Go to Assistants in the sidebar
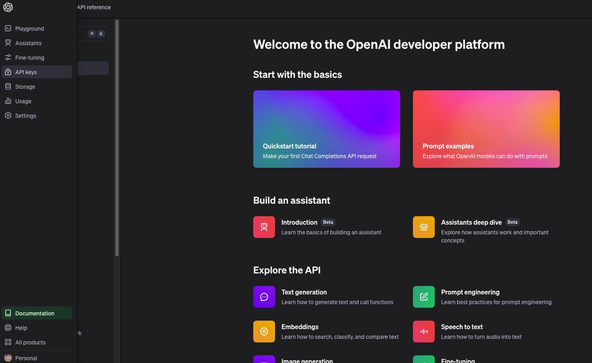 pyautogui.click(x=37, y=43)
